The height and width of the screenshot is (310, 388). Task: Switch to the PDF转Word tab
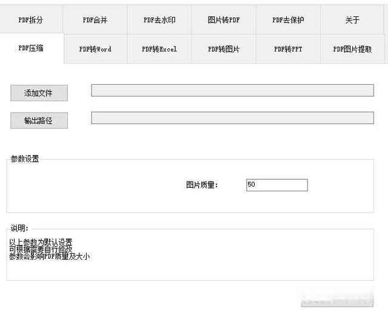(95, 49)
